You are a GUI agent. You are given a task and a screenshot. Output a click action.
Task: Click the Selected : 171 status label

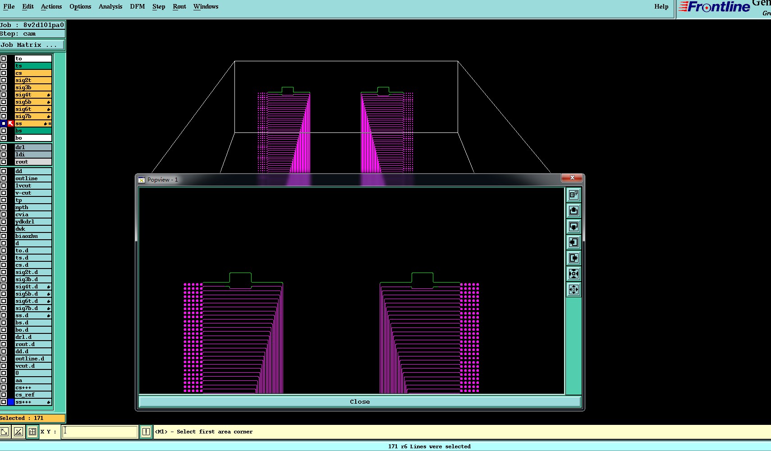click(32, 418)
